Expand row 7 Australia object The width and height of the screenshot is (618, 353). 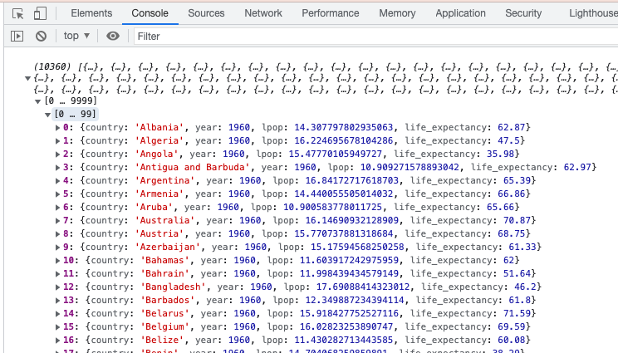point(57,221)
